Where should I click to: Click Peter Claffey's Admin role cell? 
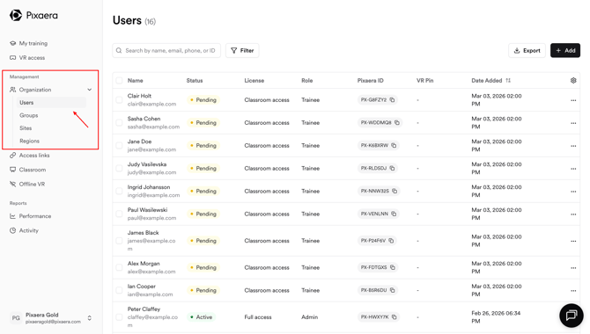pos(310,317)
